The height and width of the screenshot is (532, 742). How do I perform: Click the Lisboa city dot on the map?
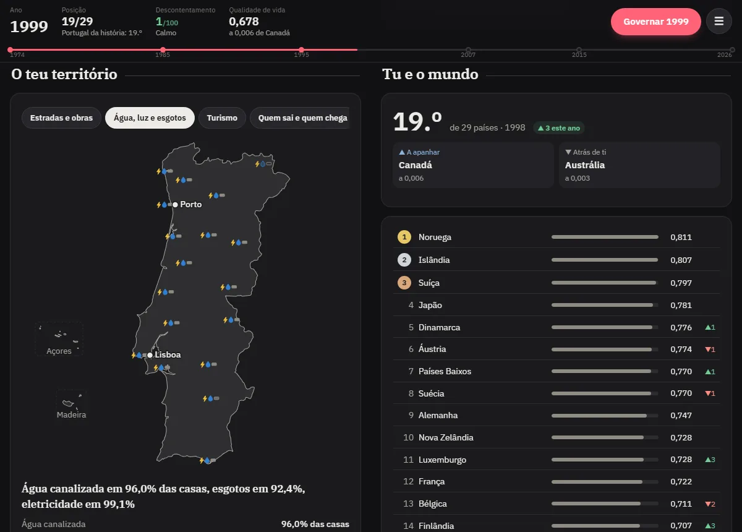tap(150, 355)
